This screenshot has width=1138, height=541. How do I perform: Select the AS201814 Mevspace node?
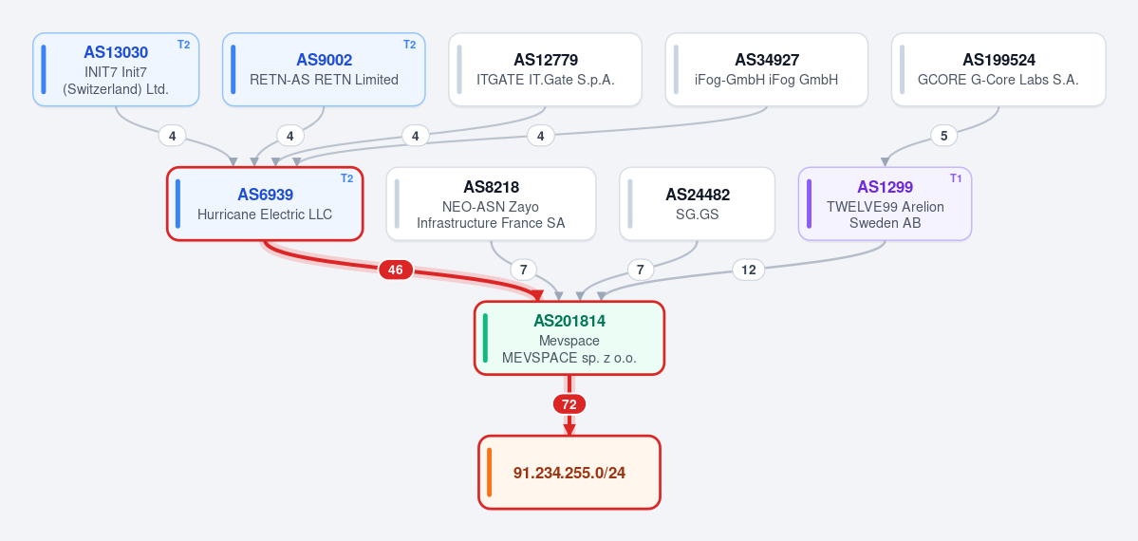click(x=569, y=339)
